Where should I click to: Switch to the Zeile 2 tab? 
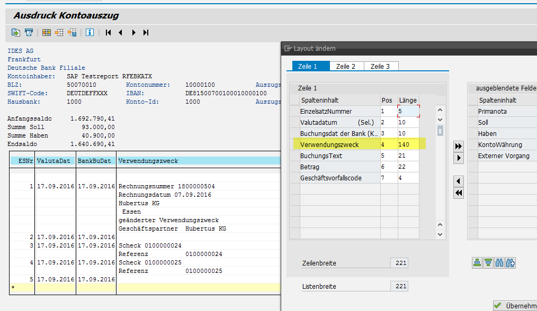pyautogui.click(x=346, y=66)
